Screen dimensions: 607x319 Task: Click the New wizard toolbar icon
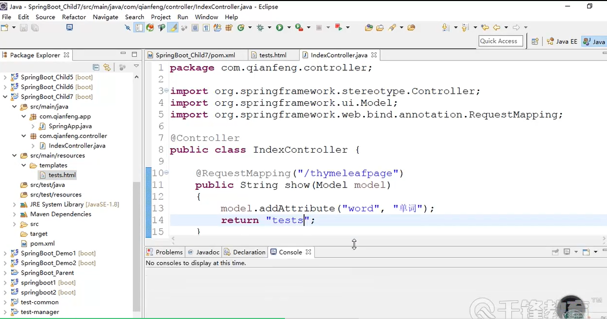(x=5, y=27)
